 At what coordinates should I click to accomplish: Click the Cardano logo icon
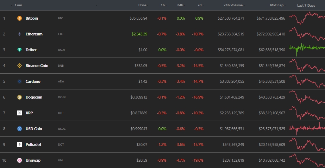click(19, 81)
